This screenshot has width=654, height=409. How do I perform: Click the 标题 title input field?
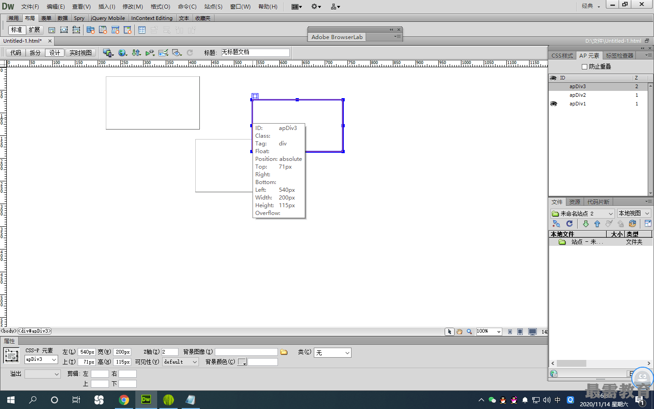click(255, 53)
